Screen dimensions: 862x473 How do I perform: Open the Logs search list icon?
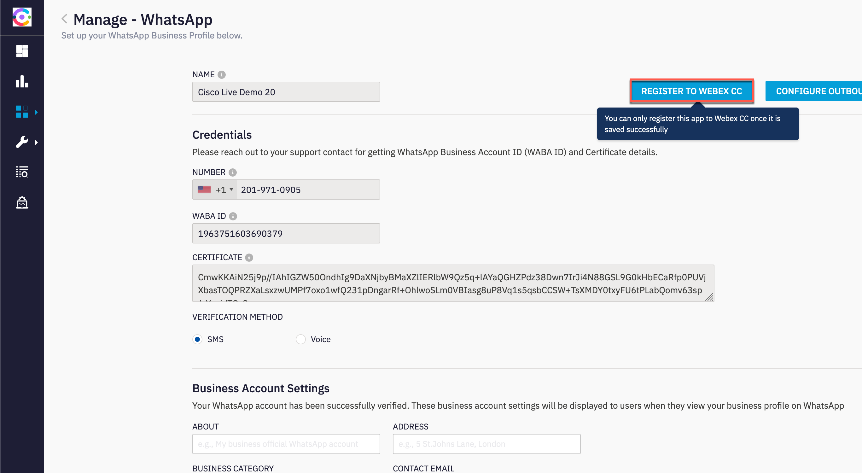pyautogui.click(x=22, y=172)
